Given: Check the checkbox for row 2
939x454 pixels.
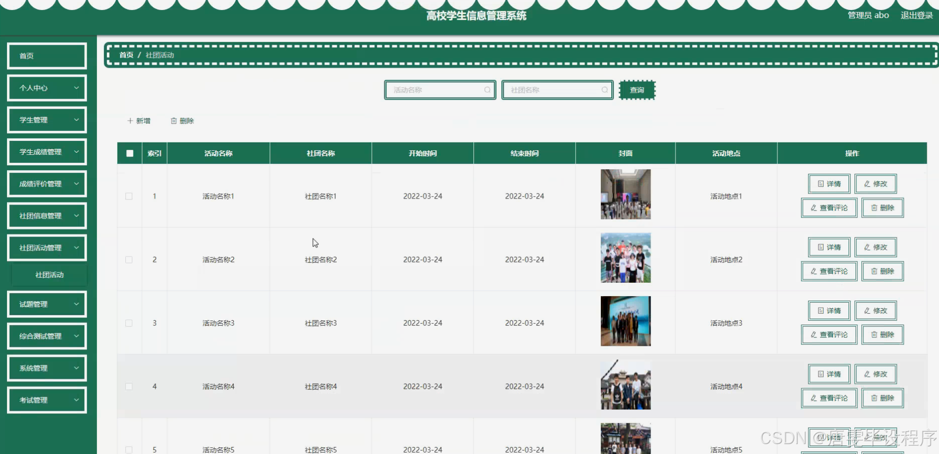Looking at the screenshot, I should pyautogui.click(x=129, y=260).
